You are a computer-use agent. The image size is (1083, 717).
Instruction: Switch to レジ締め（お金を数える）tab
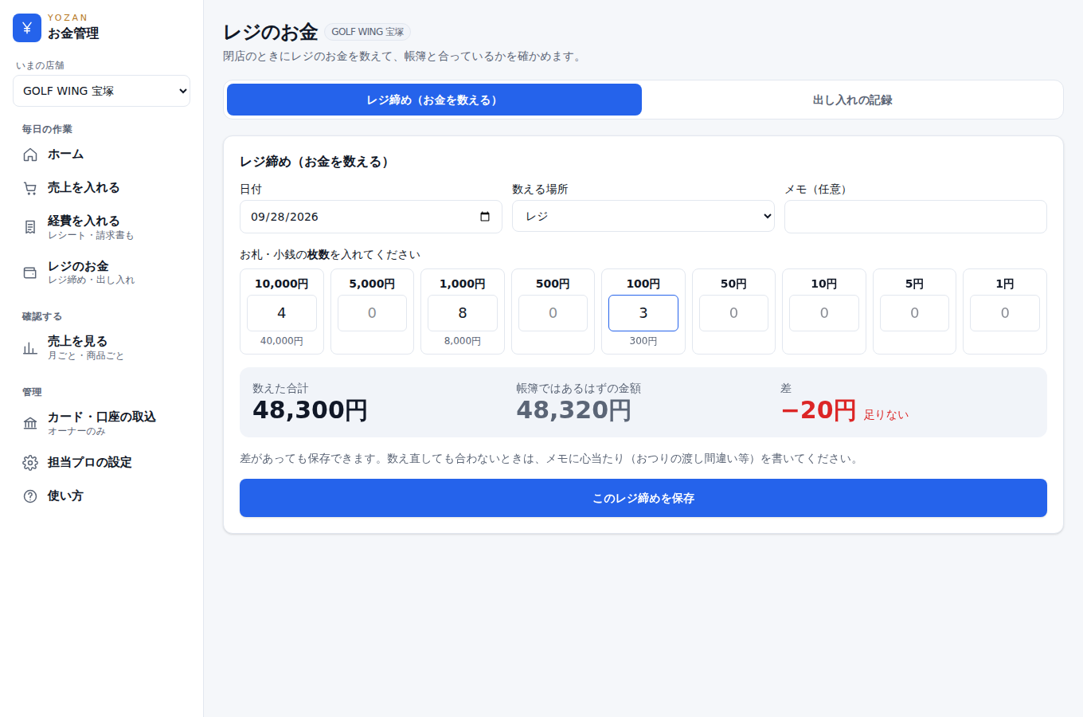point(434,100)
